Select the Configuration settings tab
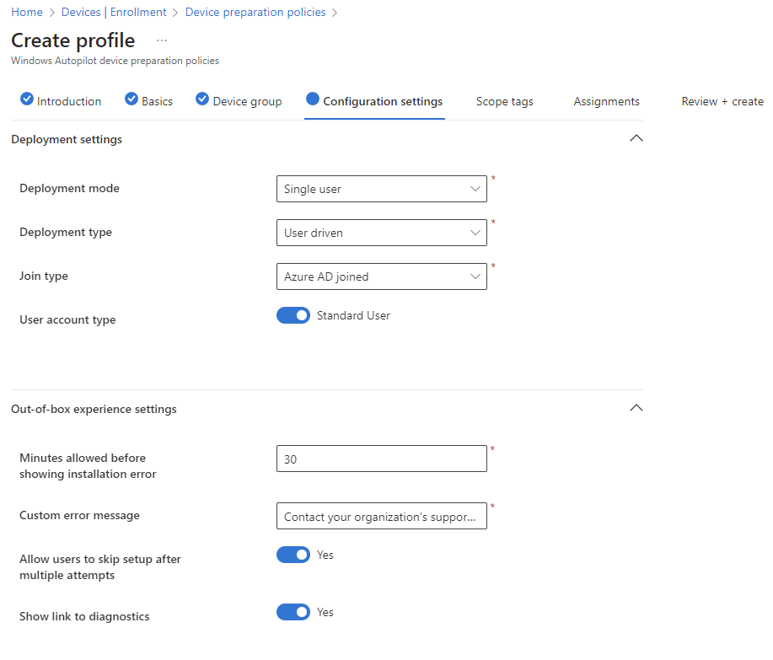 (374, 101)
